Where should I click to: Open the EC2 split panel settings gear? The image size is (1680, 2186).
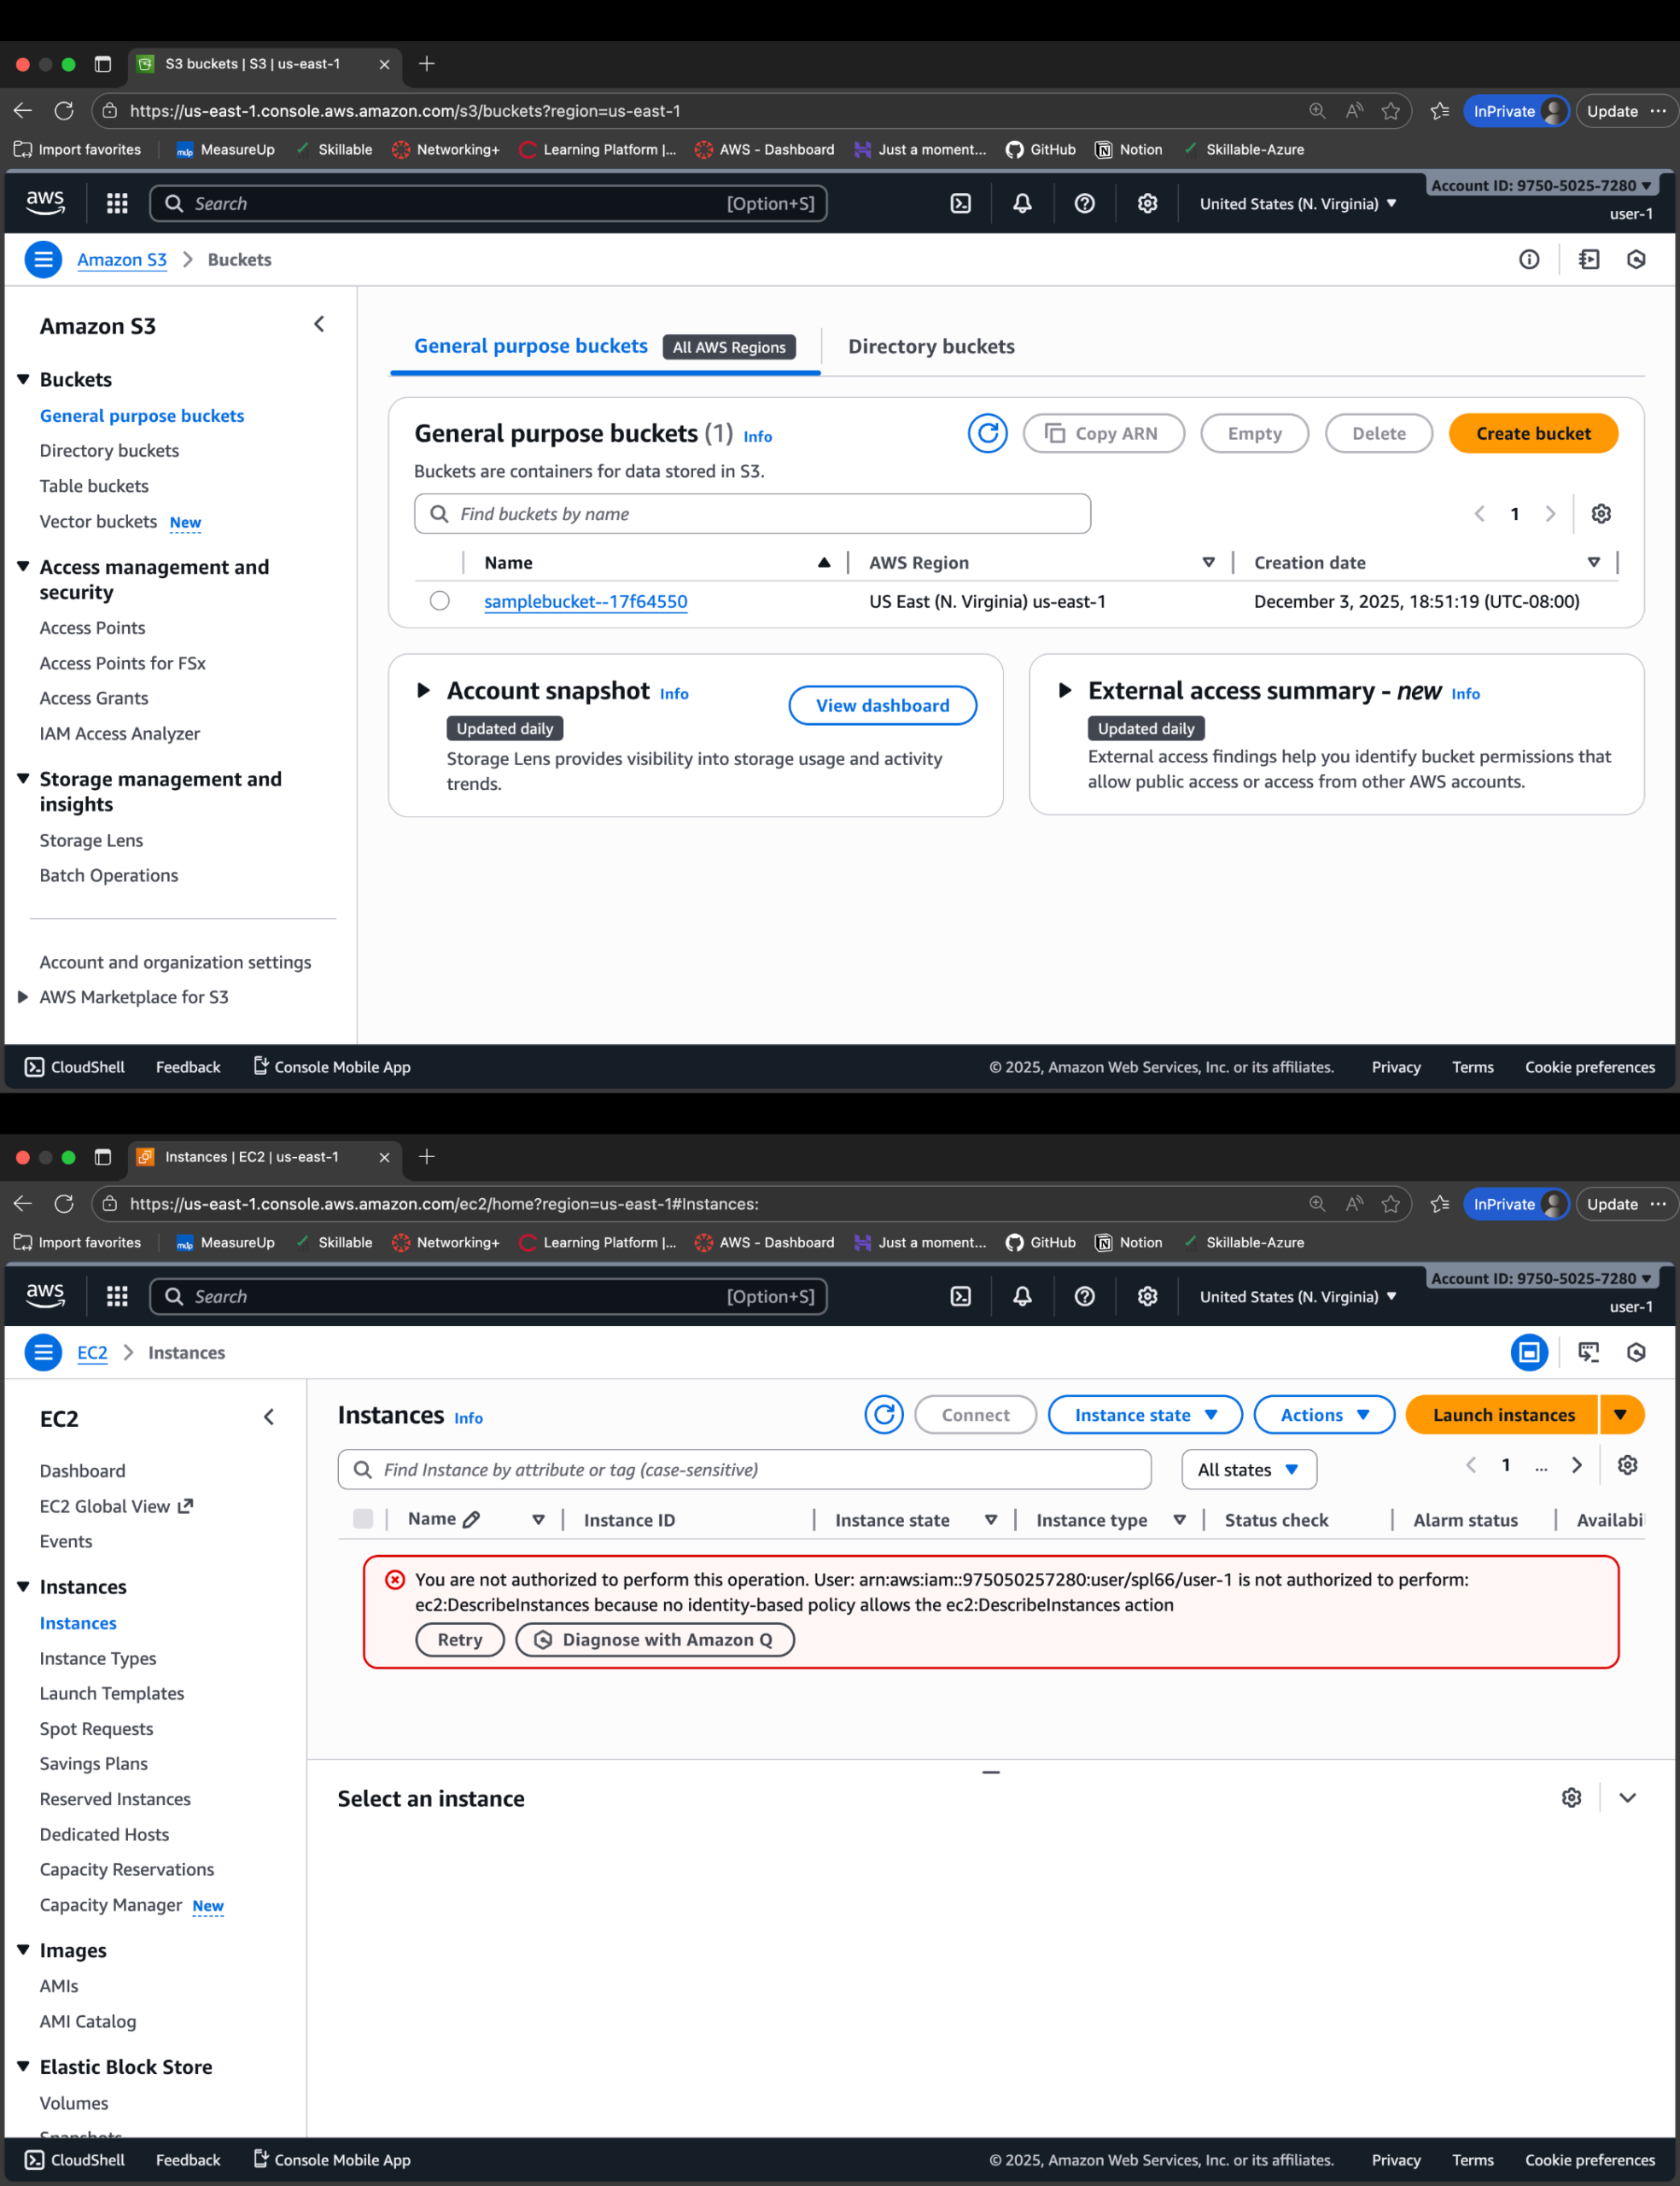1571,1797
